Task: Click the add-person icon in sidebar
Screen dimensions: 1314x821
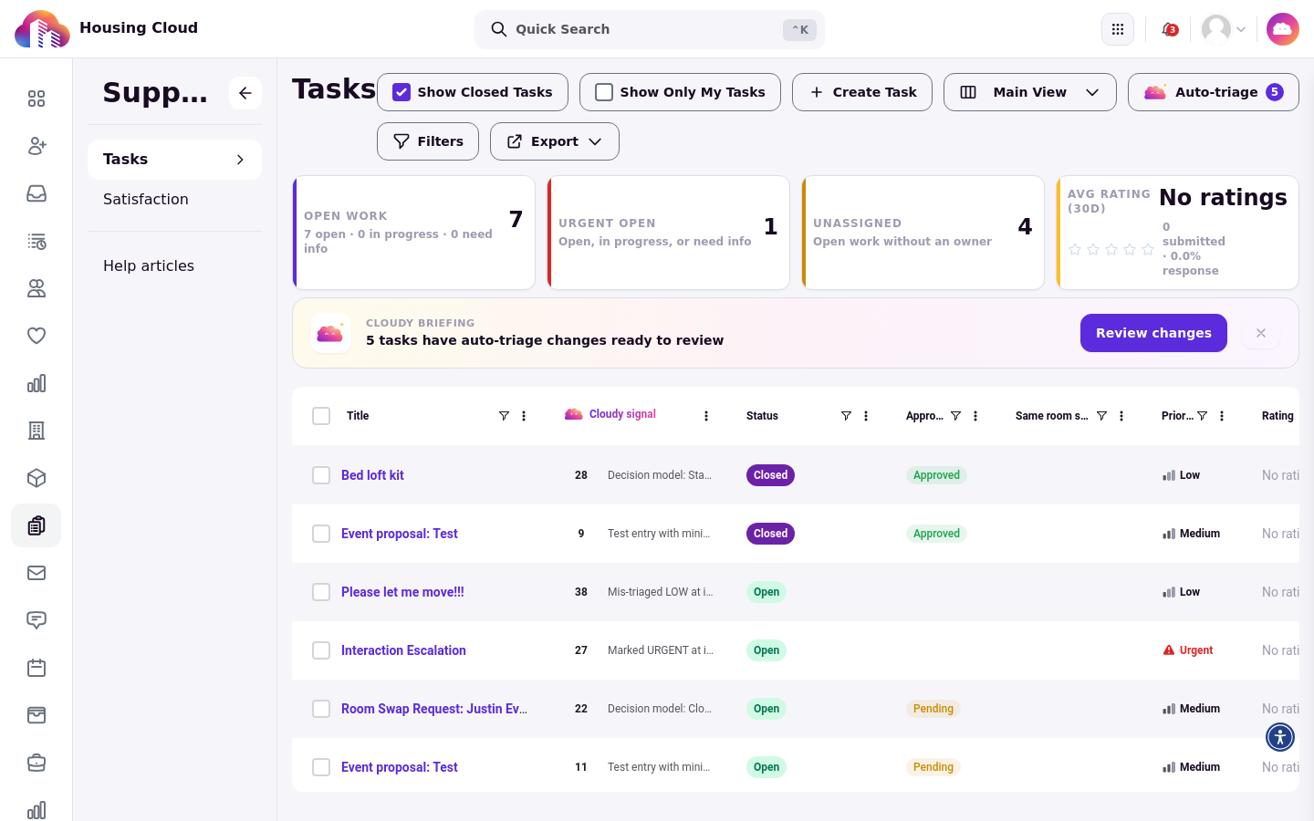Action: 36,146
